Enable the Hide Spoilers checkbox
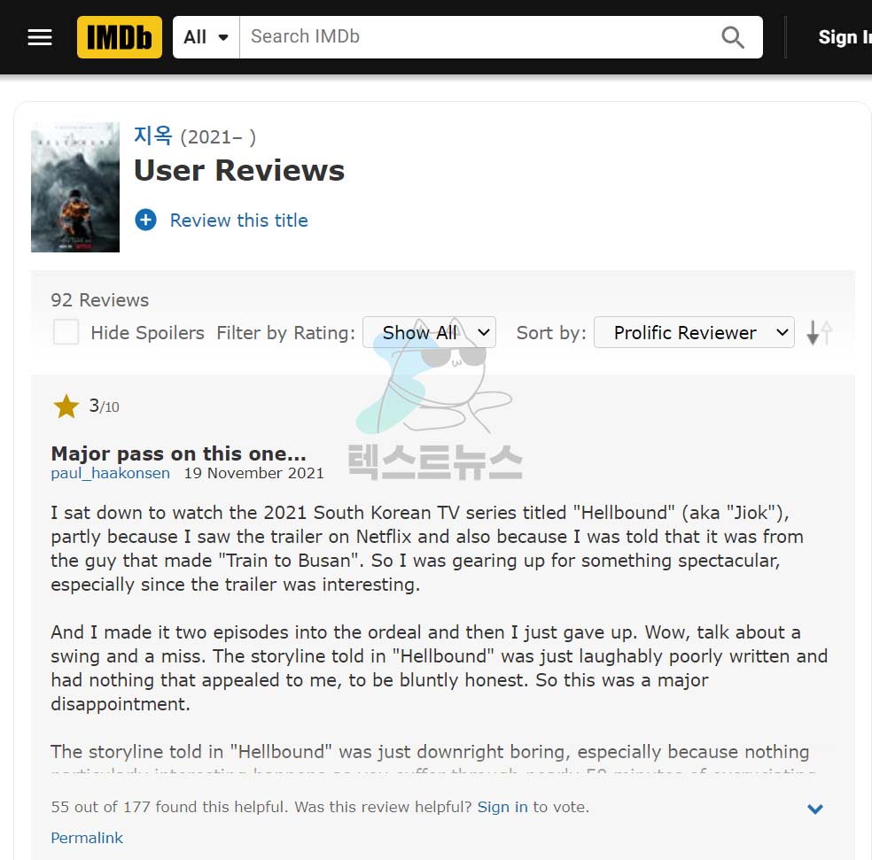Screen dimensions: 872x860 click(66, 332)
